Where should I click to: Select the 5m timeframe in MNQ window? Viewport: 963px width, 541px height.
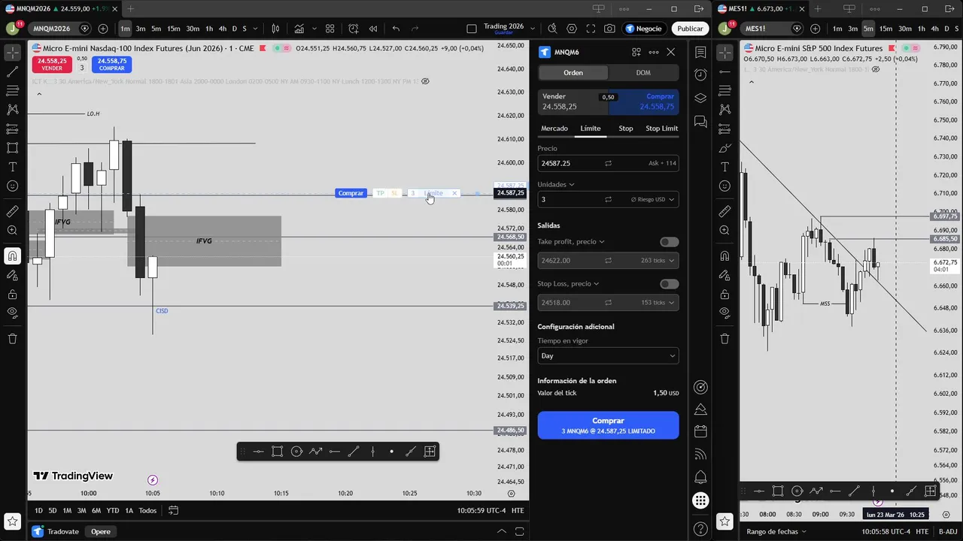156,29
